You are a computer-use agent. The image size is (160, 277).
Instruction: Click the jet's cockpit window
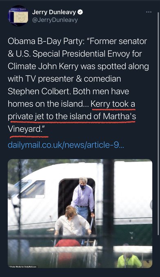click(33, 189)
